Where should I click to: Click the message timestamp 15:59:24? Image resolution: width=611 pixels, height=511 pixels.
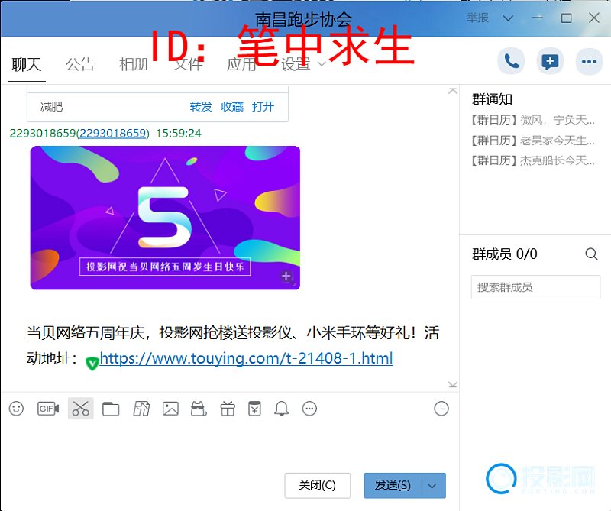179,134
